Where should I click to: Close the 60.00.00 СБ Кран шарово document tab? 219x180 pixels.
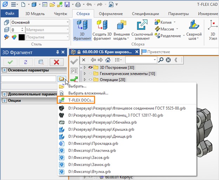coord(137,52)
